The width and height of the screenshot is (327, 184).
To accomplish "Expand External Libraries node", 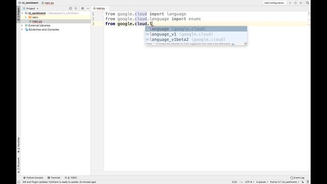I will 22,26.
